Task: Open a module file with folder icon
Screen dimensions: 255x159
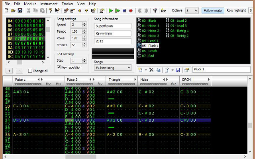Action: click(x=13, y=11)
